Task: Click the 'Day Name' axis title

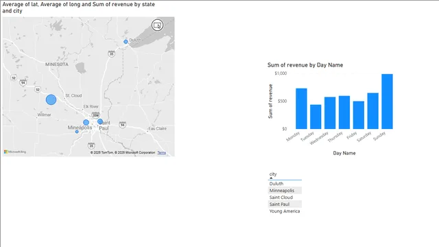Action: [x=344, y=153]
